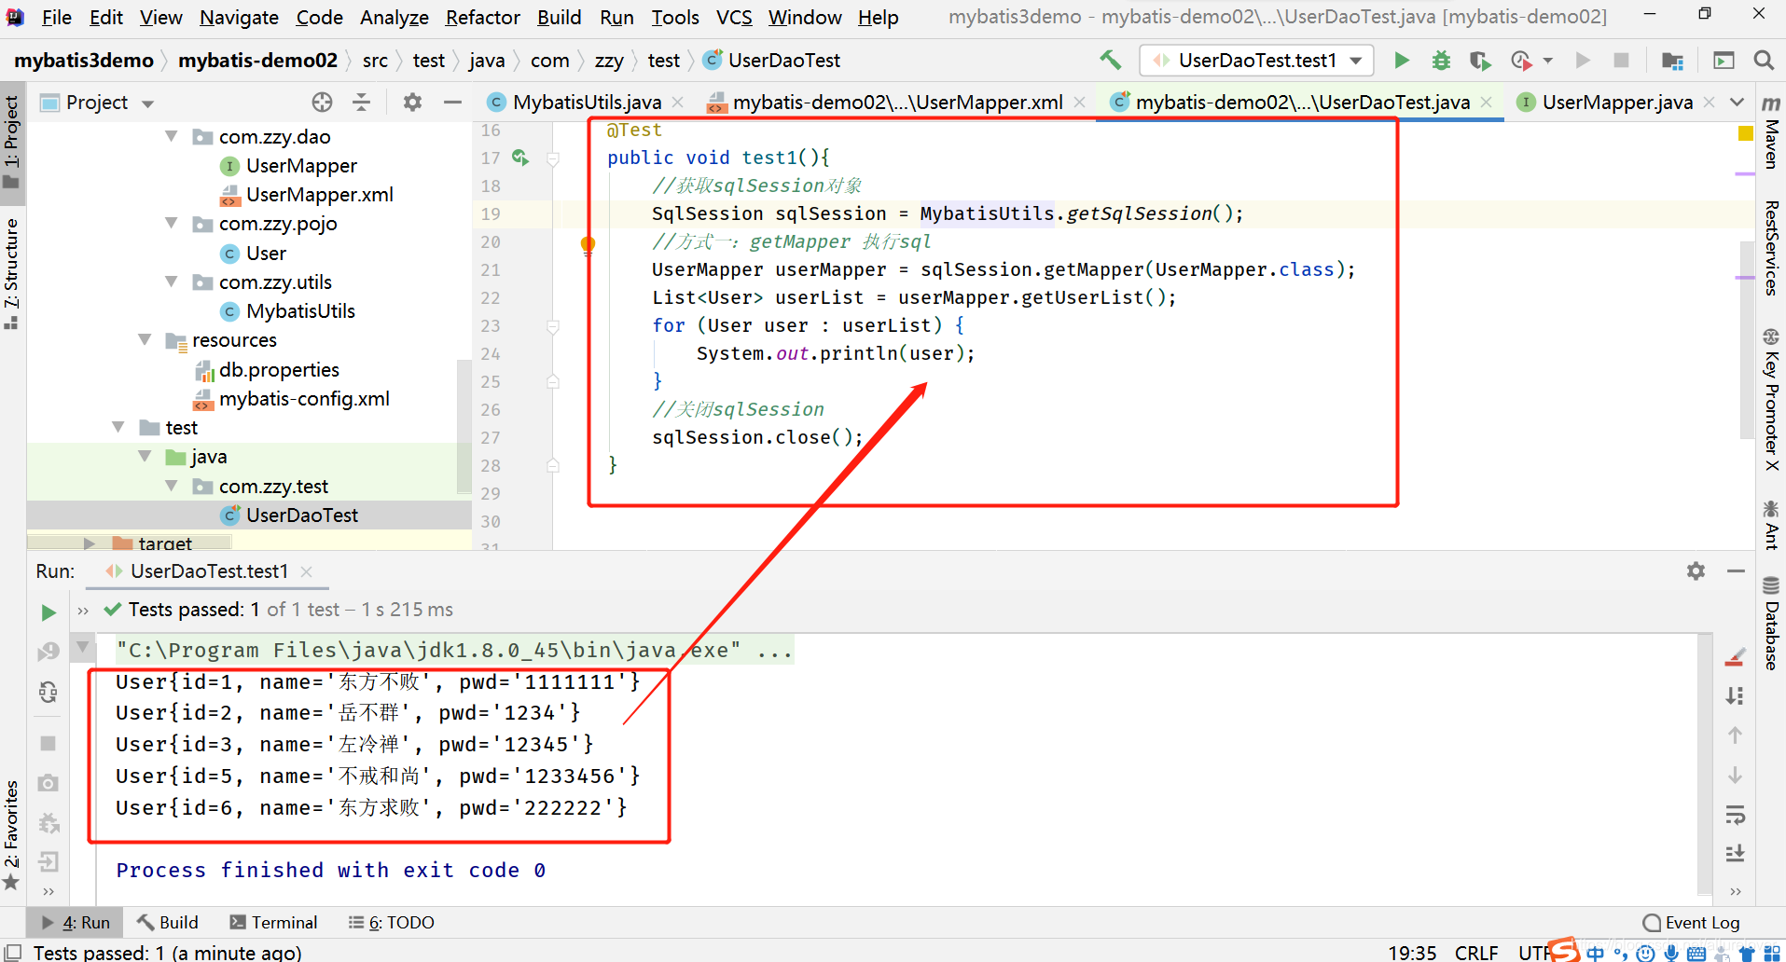Open the Build tool window

click(168, 923)
